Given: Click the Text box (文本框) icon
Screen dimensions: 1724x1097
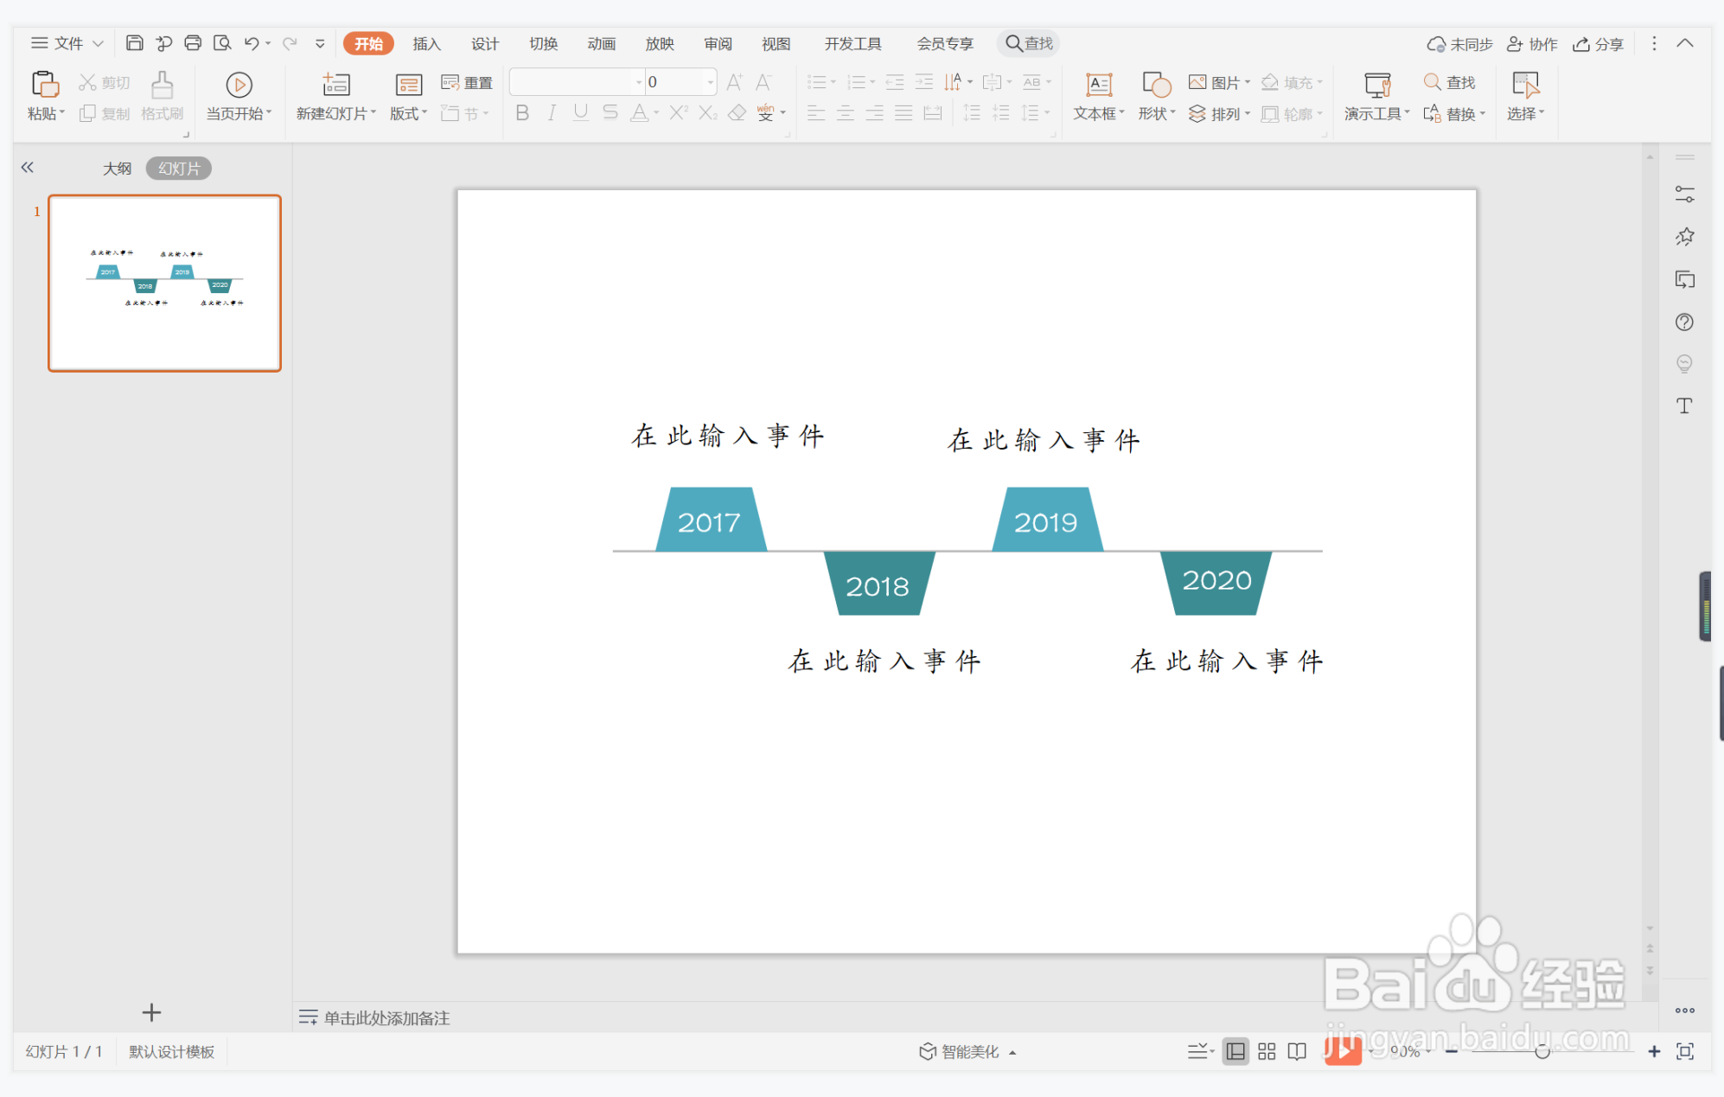Looking at the screenshot, I should click(x=1098, y=85).
